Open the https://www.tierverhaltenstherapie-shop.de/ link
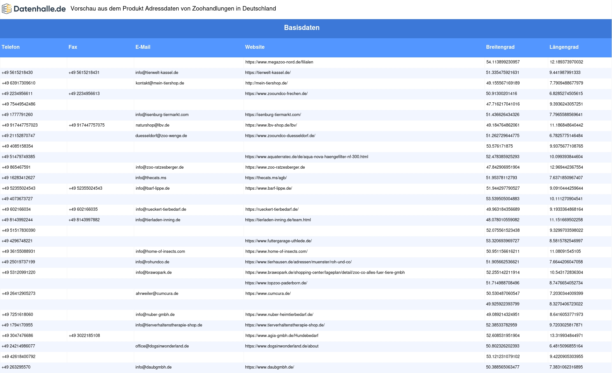This screenshot has width=612, height=373. pos(285,325)
